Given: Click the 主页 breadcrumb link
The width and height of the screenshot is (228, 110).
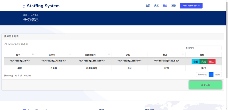Looking at the screenshot, I should (25, 15).
